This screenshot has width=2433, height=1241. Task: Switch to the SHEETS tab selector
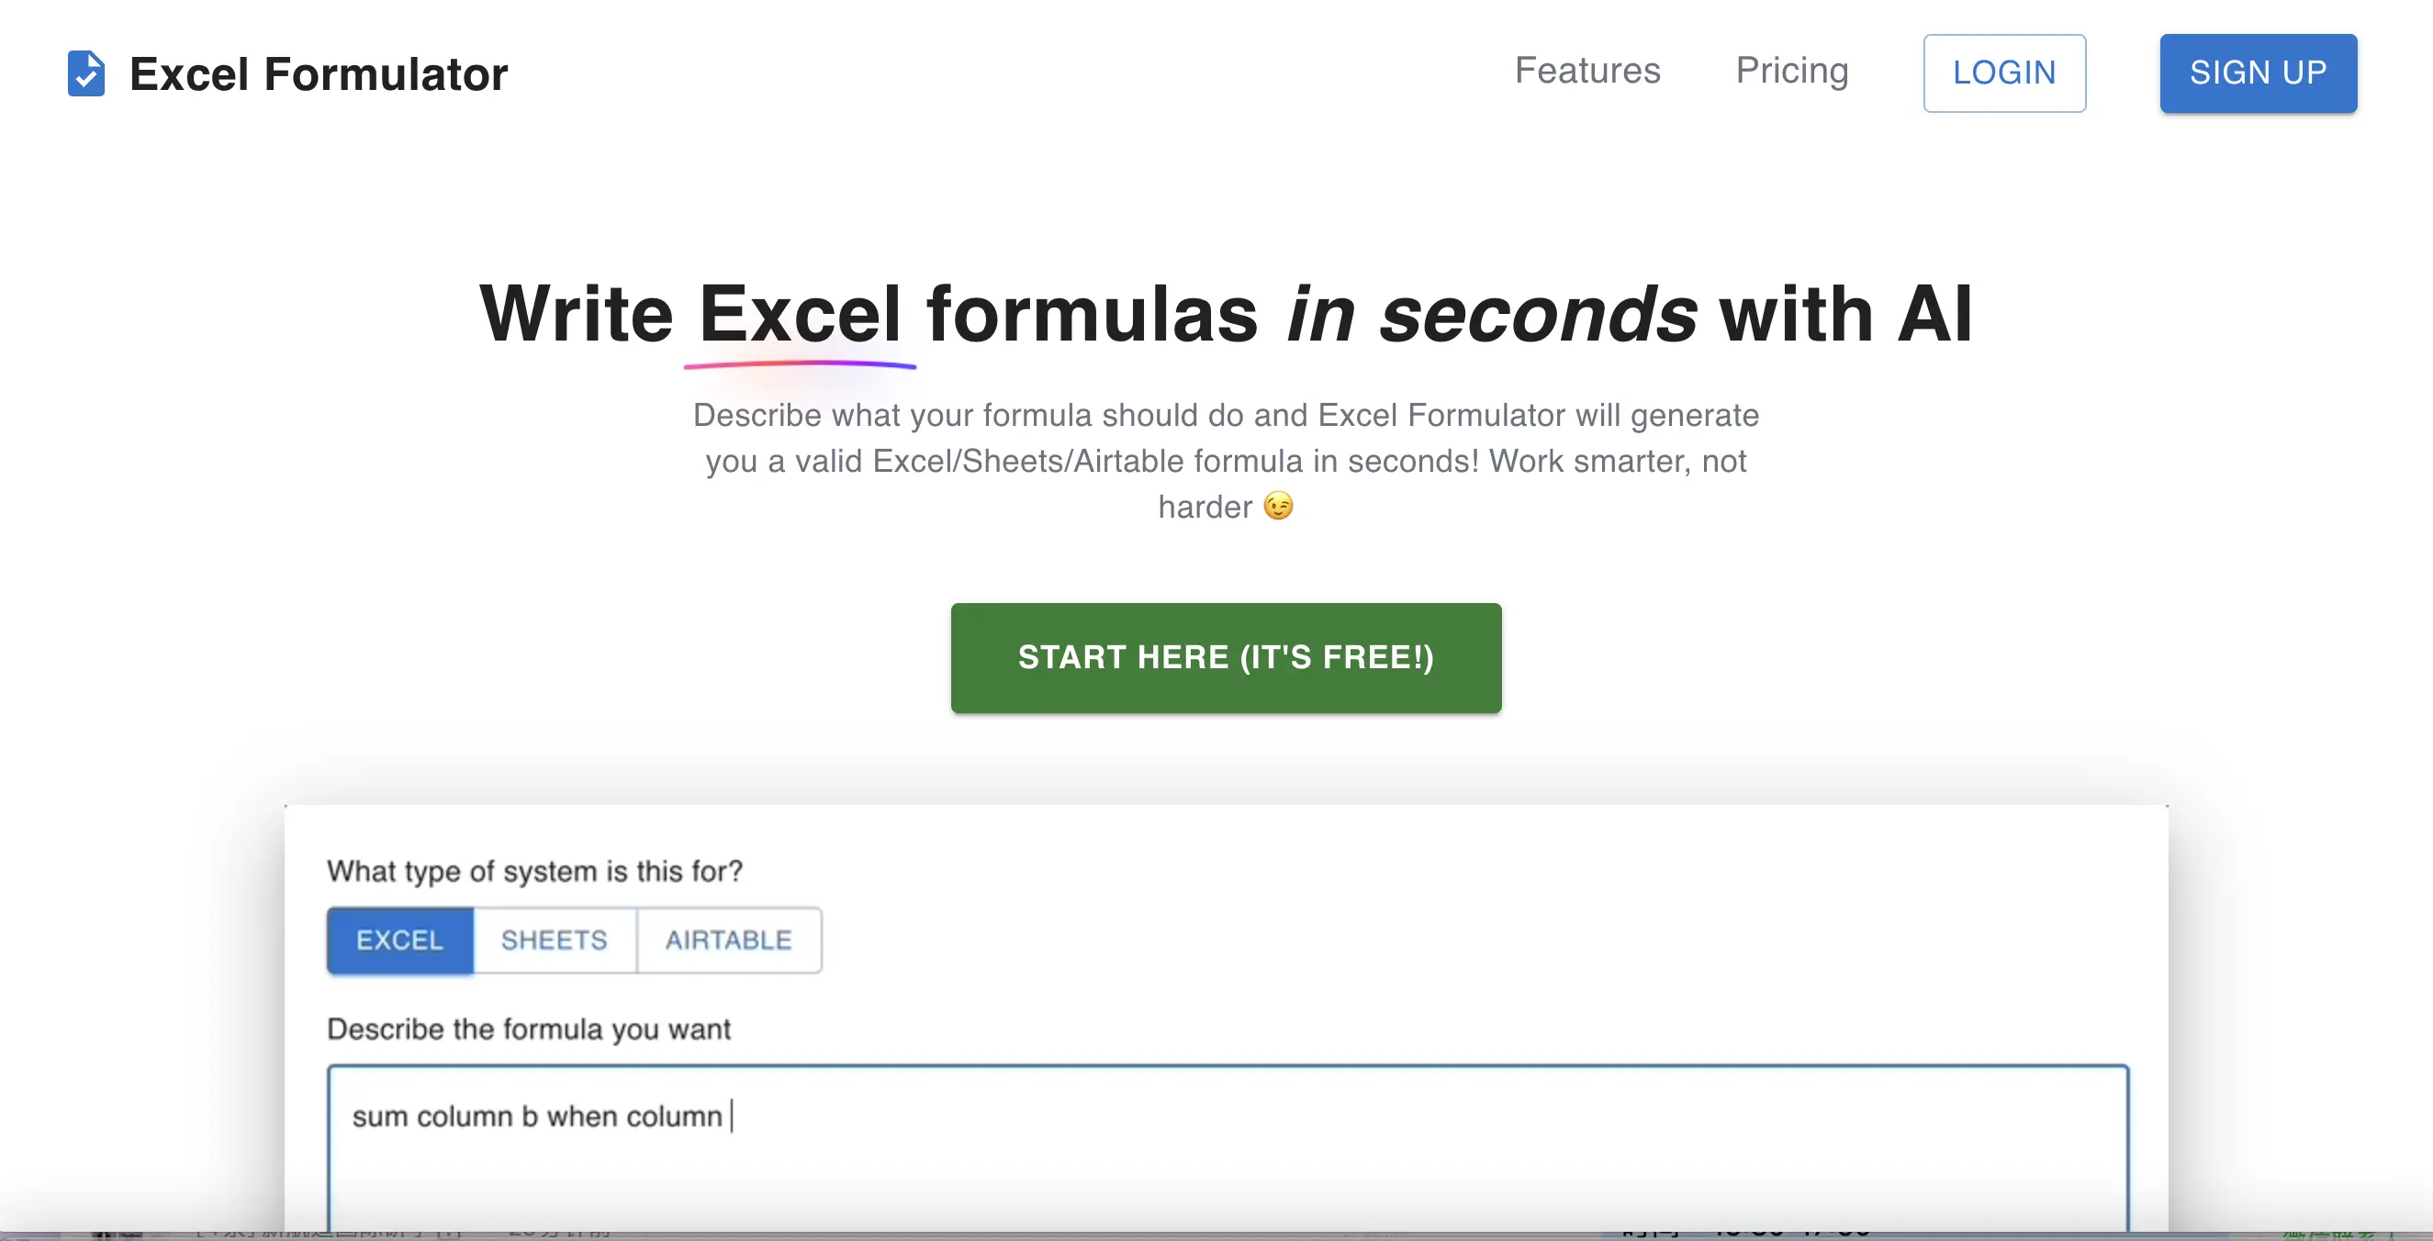coord(553,940)
